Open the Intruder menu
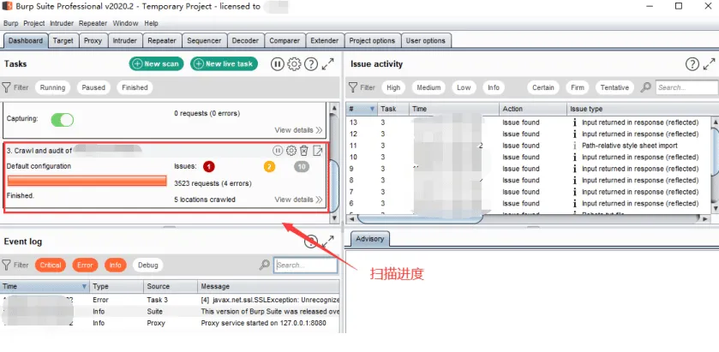The image size is (719, 352). tap(62, 23)
